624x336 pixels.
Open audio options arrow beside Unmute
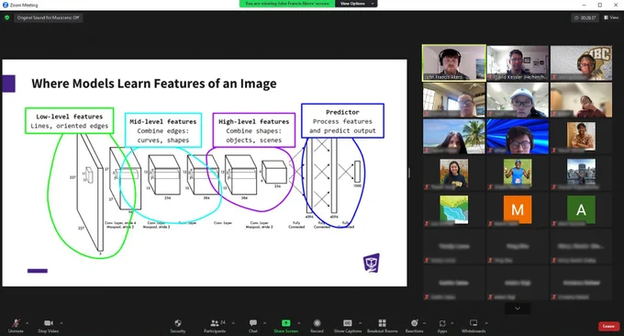[x=27, y=323]
